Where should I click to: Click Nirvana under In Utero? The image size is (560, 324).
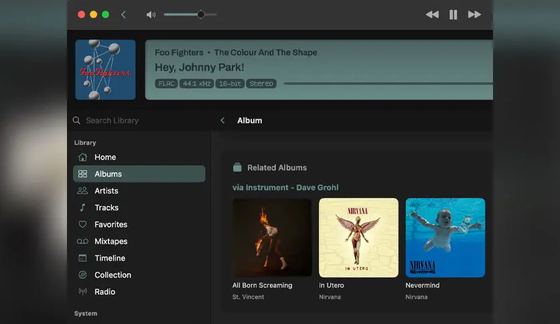pos(330,297)
